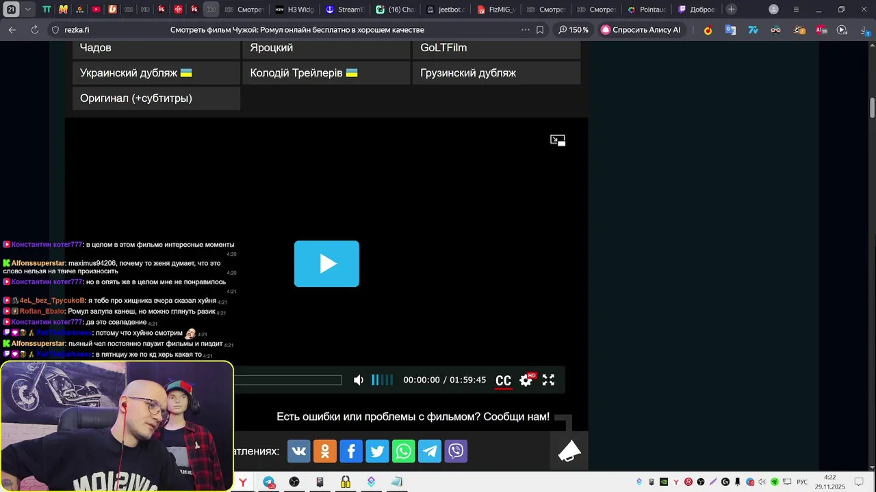Screen dimensions: 876x492
Task: Open the page options three-dots menu
Action: [x=526, y=30]
